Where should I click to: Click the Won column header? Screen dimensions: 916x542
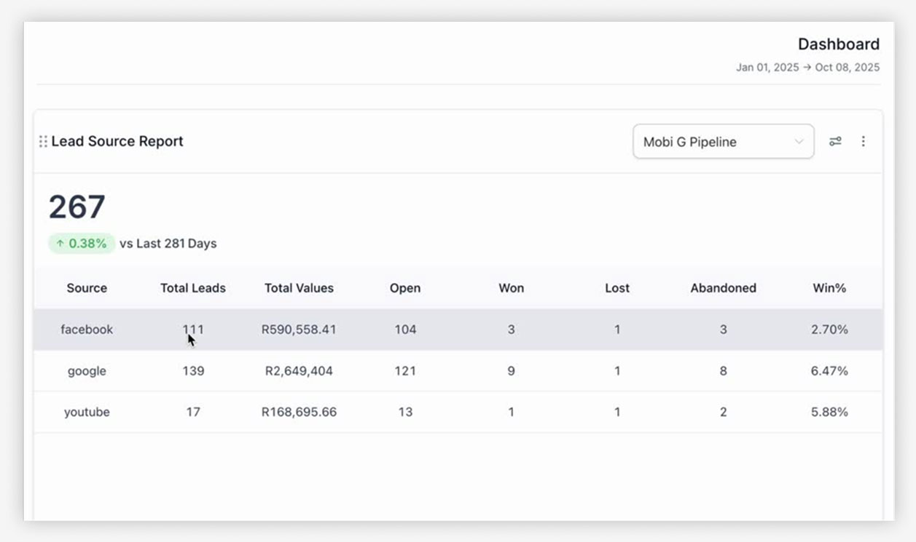pos(511,288)
